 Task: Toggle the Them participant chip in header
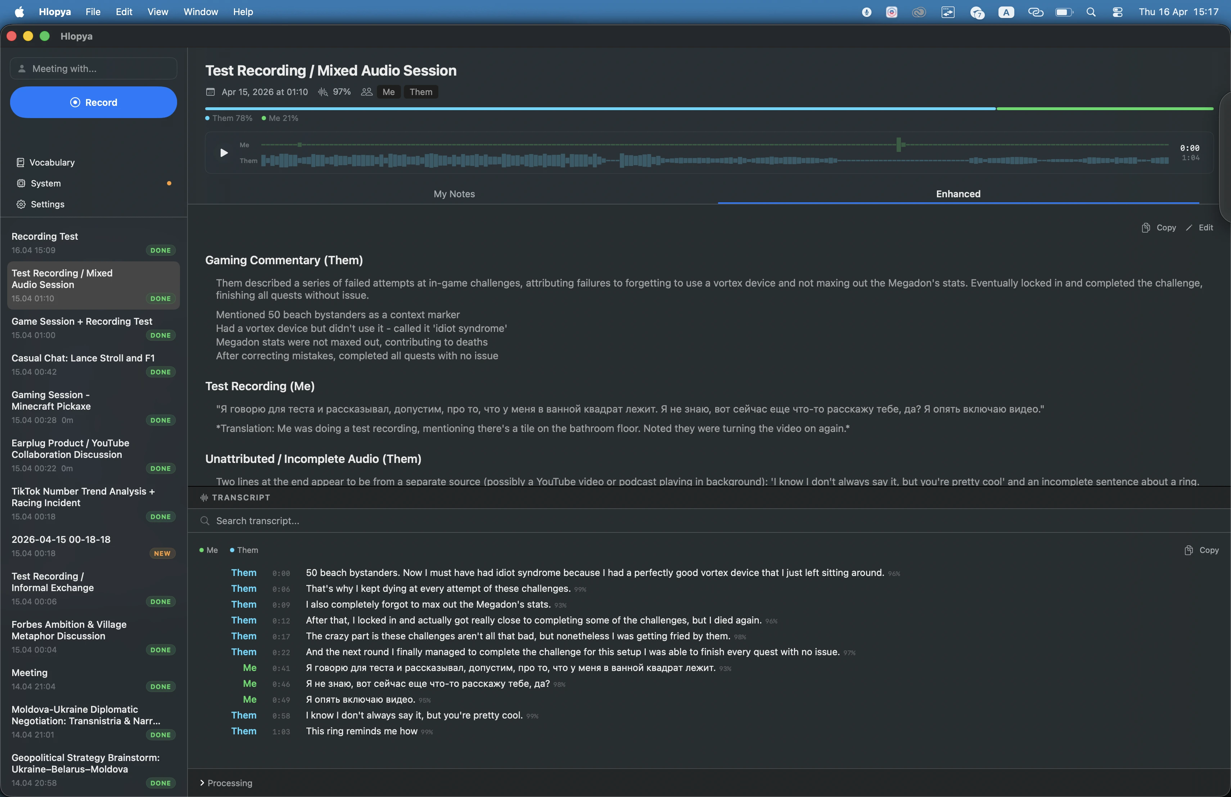coord(420,92)
